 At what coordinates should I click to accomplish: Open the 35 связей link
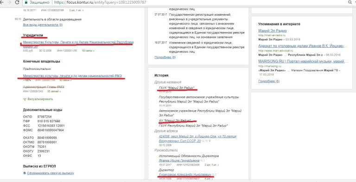coord(54,91)
